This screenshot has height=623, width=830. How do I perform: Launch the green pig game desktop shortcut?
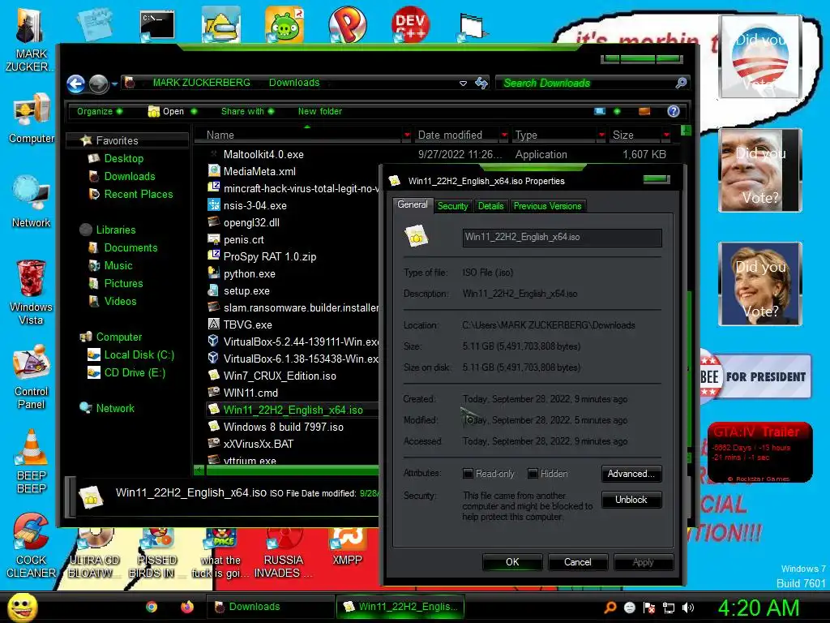click(x=285, y=25)
